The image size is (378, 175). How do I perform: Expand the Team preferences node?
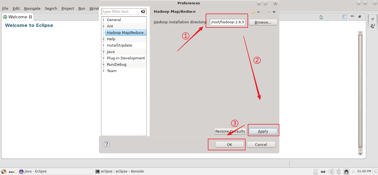(104, 71)
